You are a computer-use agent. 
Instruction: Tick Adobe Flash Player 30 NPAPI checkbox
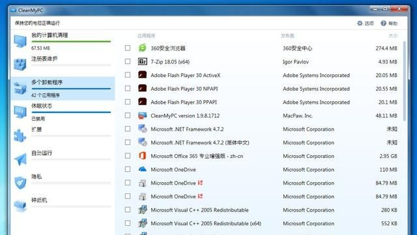[x=128, y=89]
